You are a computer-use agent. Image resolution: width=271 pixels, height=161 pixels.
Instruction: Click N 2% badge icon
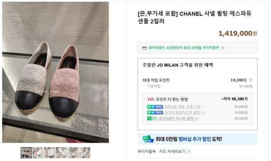152,119
